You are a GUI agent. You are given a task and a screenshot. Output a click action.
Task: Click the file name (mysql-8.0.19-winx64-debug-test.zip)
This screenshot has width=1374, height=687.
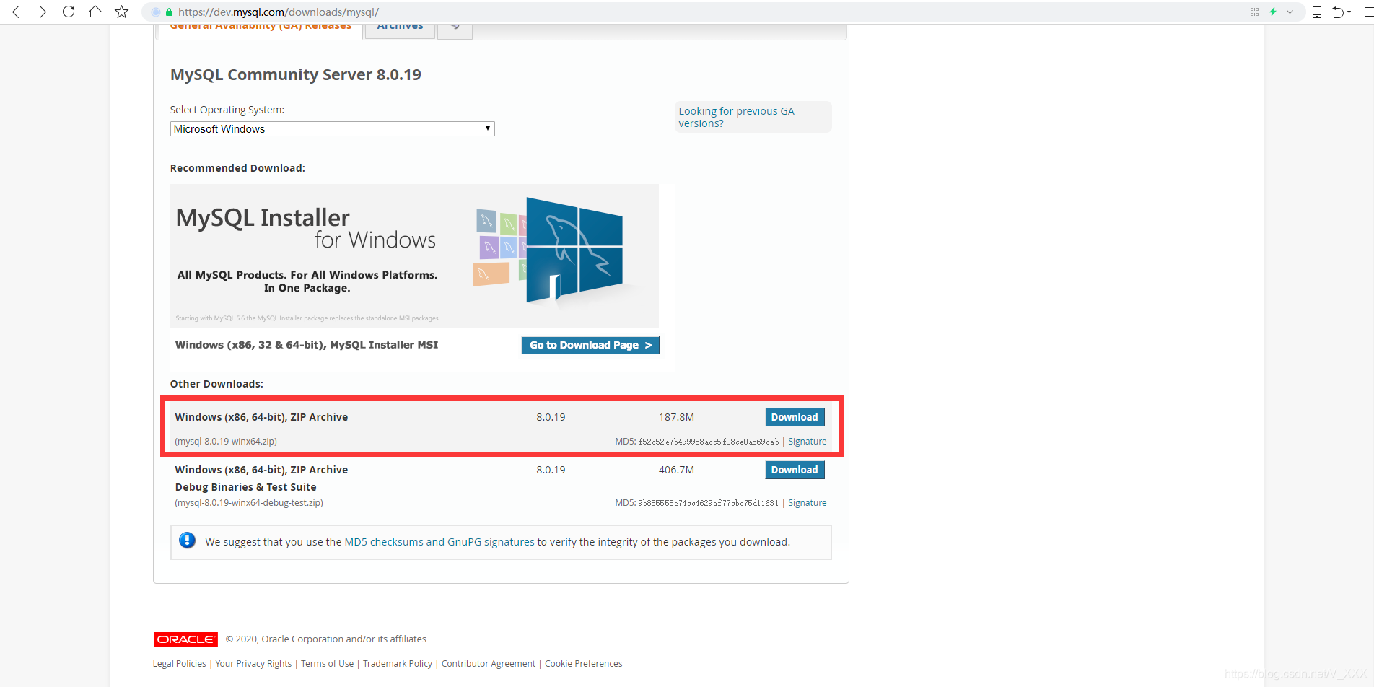coord(249,503)
